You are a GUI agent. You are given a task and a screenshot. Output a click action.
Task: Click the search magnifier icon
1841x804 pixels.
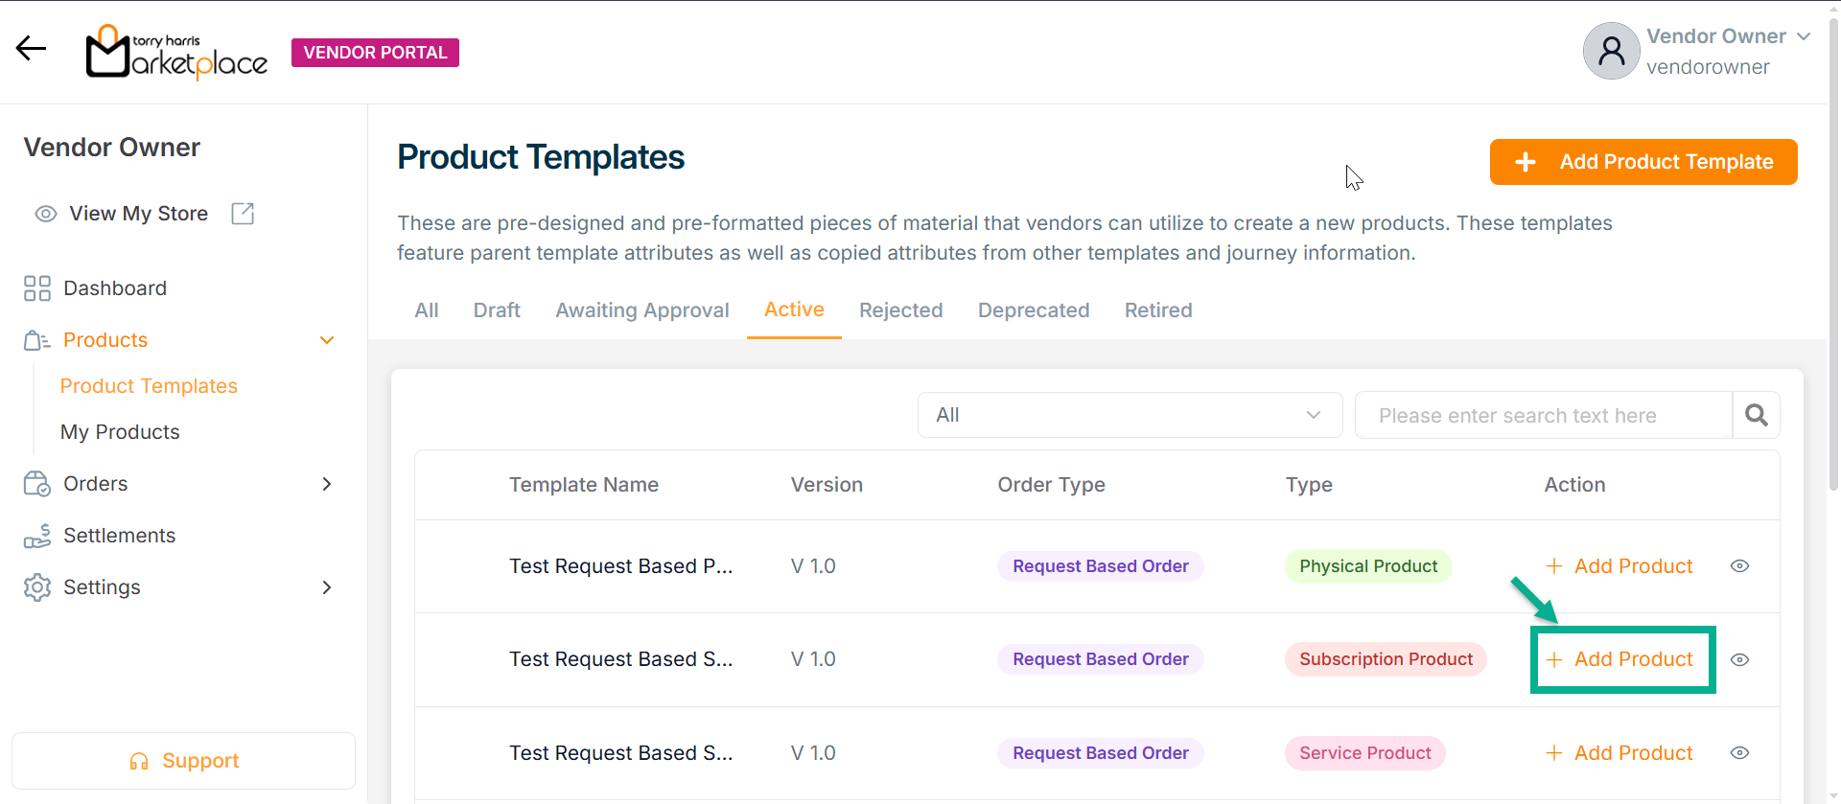click(x=1756, y=415)
